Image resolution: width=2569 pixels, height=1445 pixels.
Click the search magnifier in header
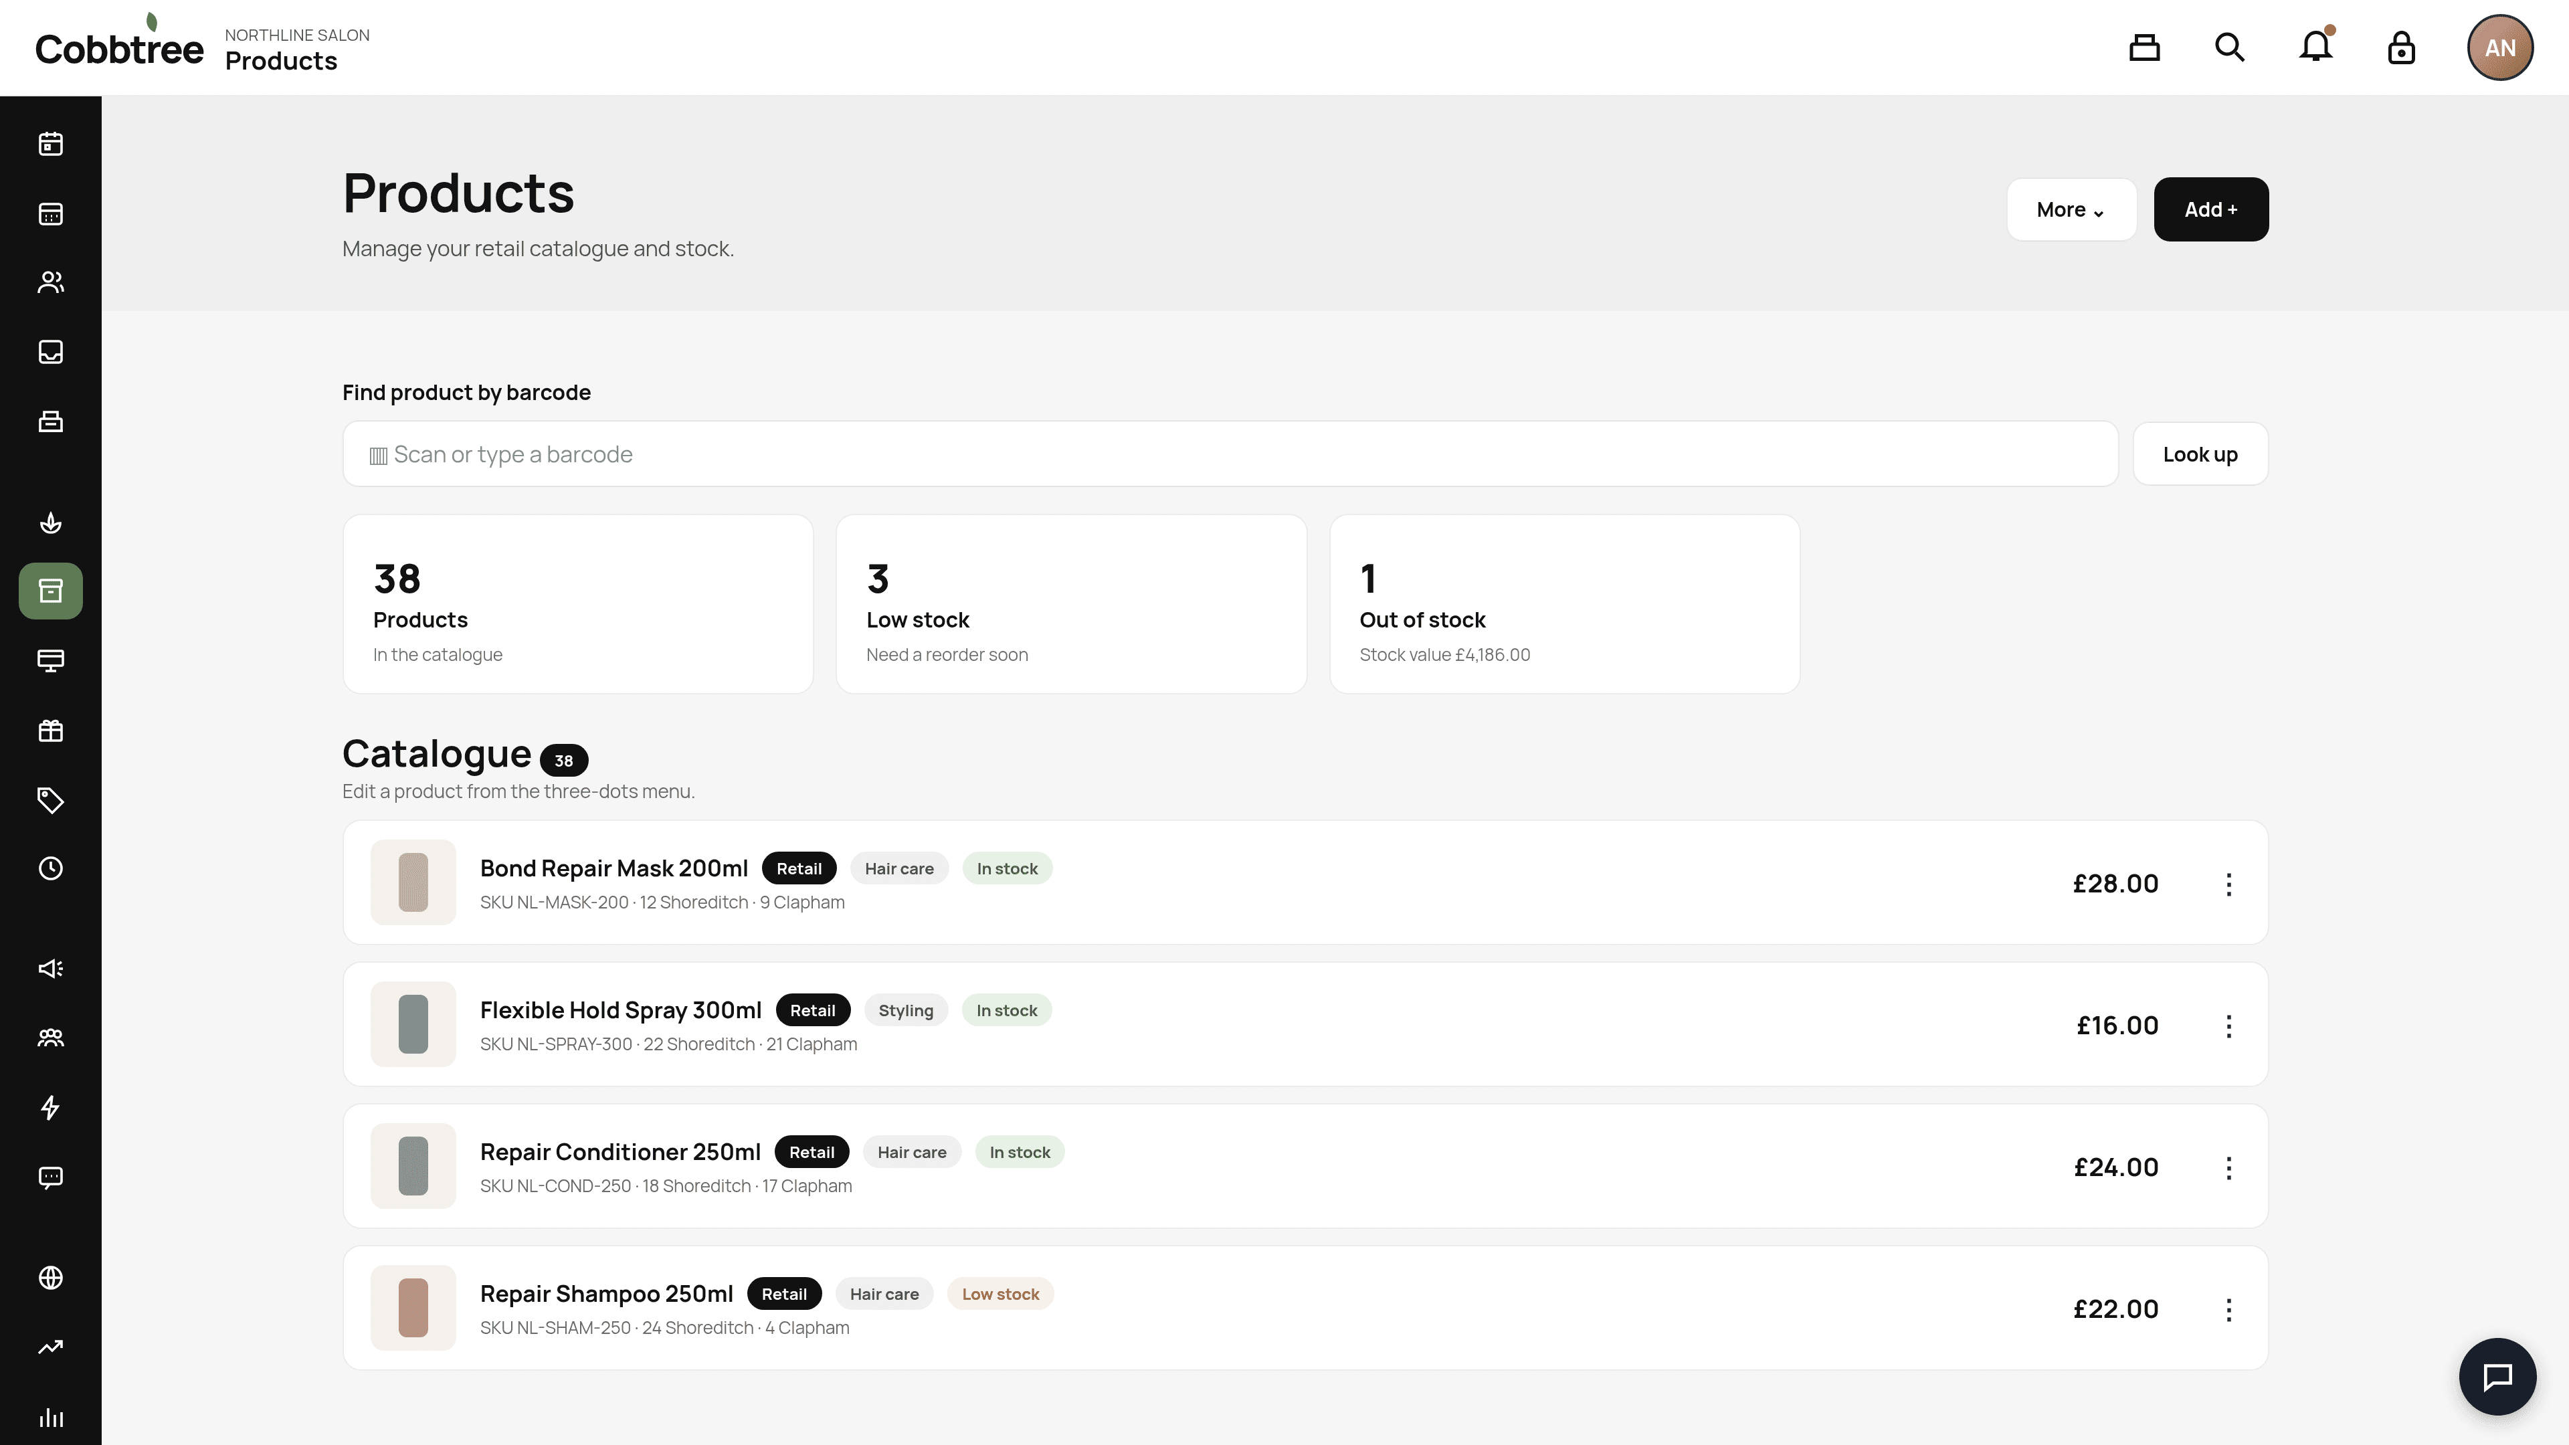(x=2230, y=48)
